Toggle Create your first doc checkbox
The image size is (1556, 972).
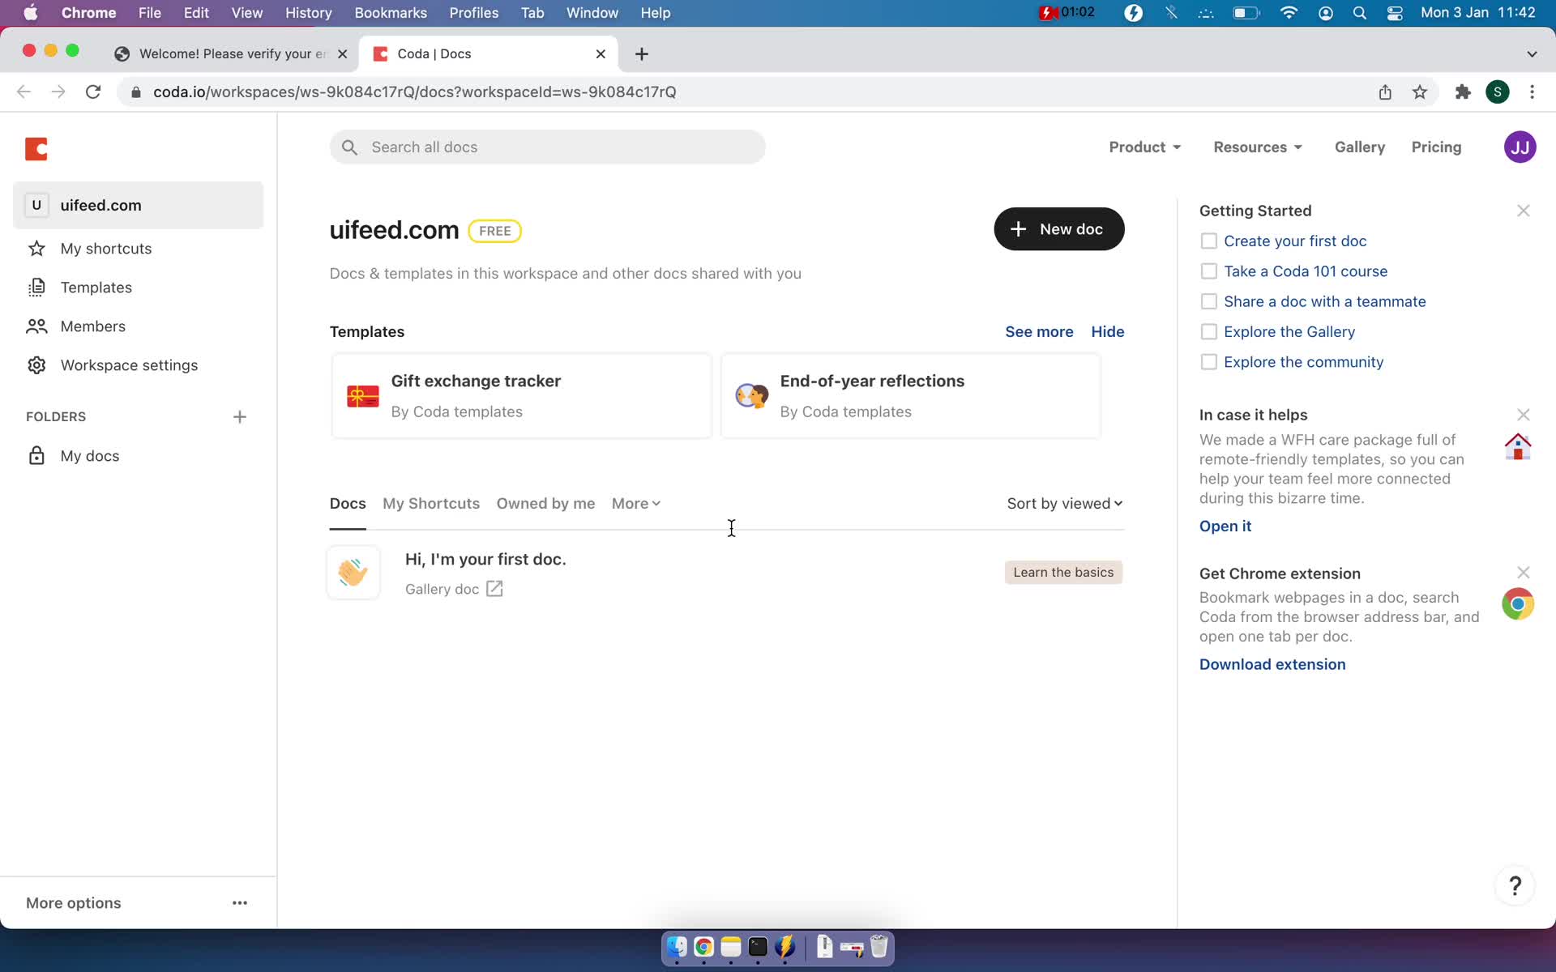coord(1208,241)
